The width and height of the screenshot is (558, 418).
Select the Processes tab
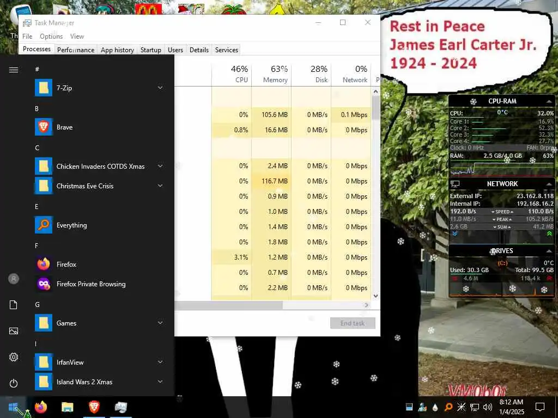coord(37,49)
